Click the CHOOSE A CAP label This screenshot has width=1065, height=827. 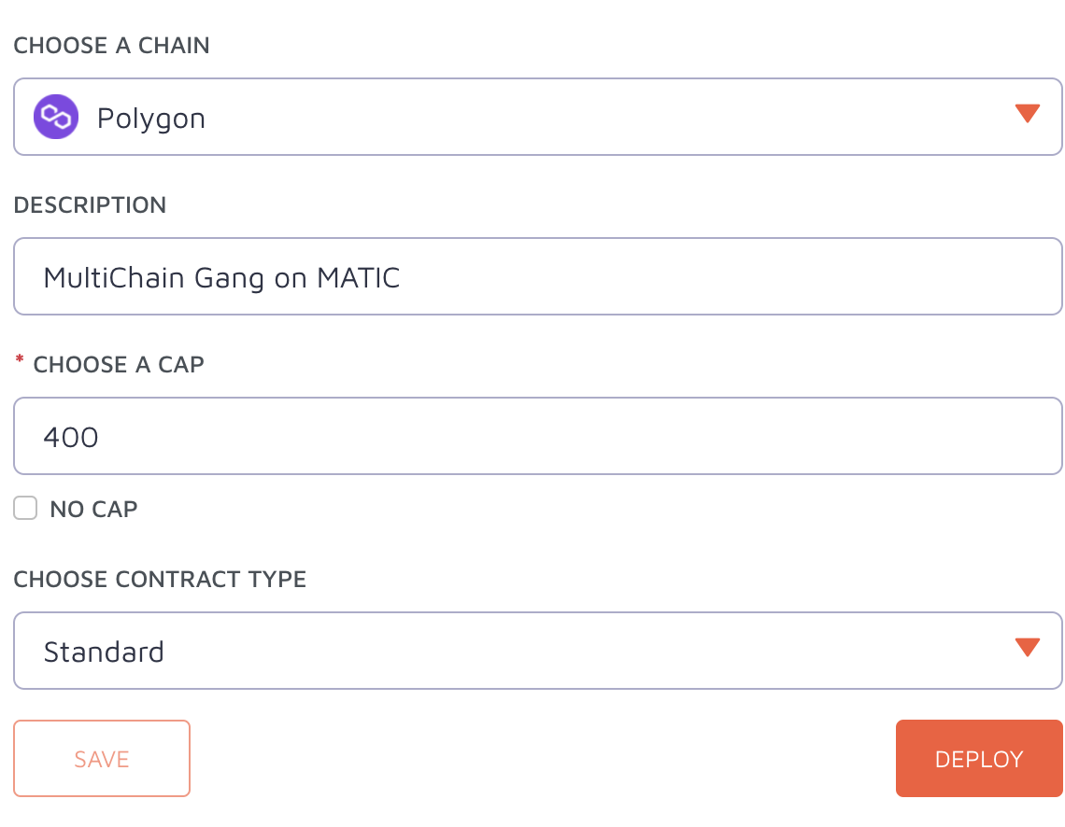point(119,364)
